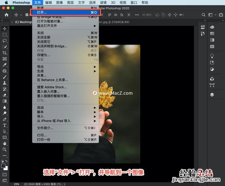Open the Edit Toolbar three-dots button

coord(5,156)
